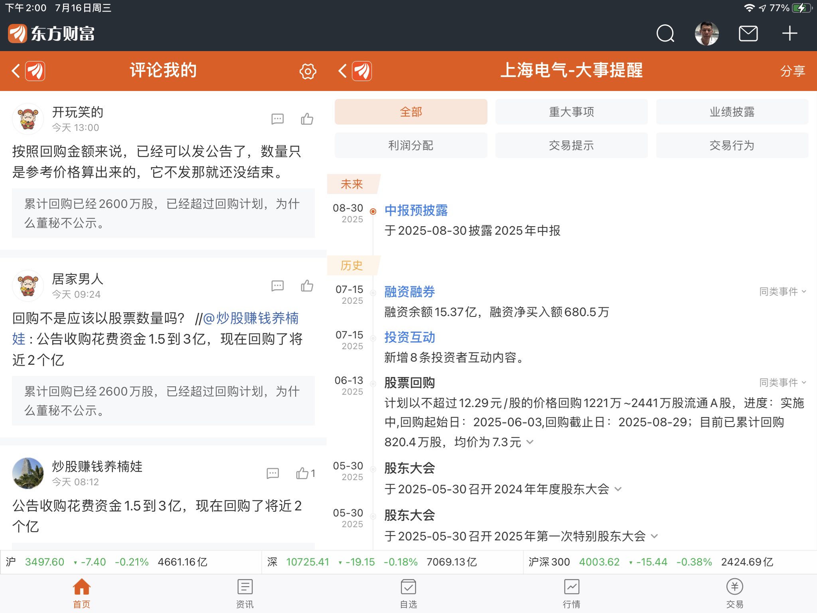Go back from 上海电气-大事提醒 panel
The height and width of the screenshot is (613, 817).
(342, 71)
